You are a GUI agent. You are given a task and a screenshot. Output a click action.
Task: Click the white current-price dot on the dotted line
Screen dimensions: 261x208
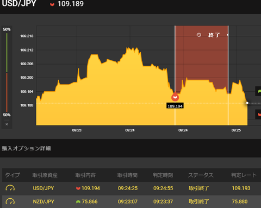coord(247,103)
